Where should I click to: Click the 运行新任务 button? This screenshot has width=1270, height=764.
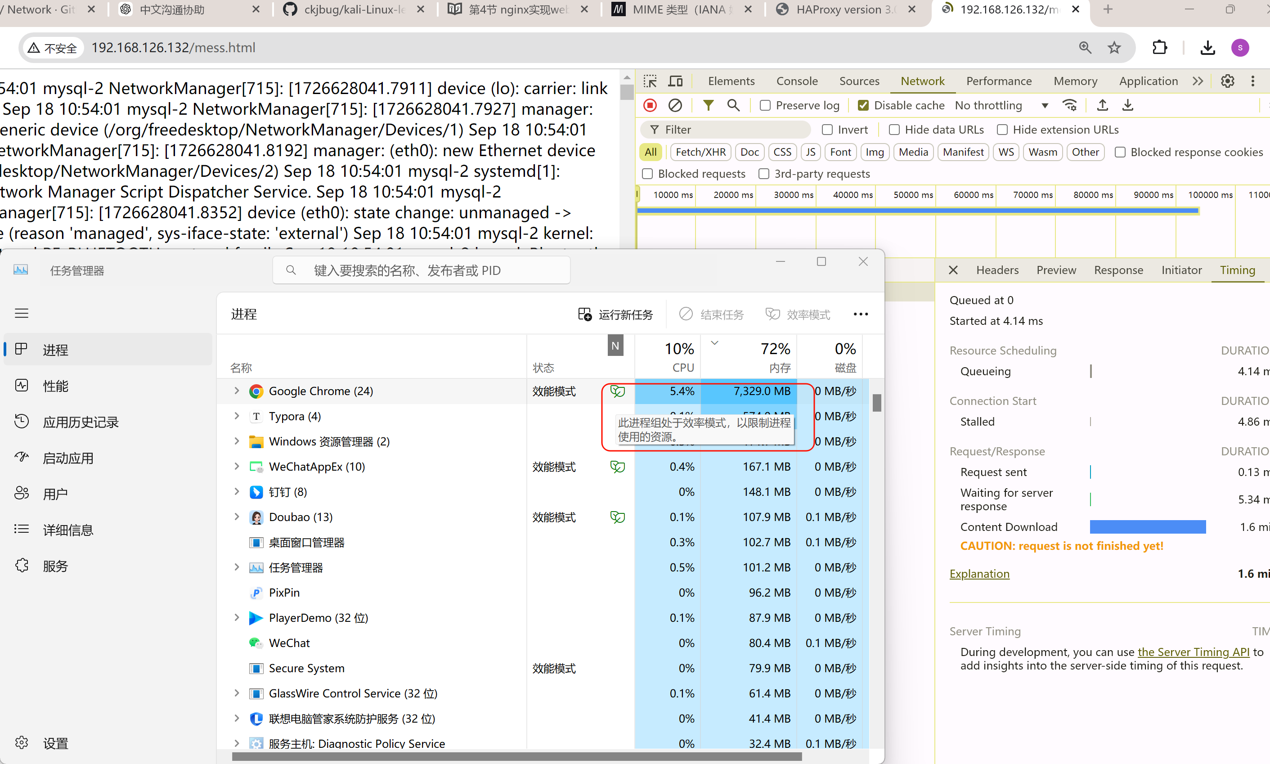(x=615, y=314)
